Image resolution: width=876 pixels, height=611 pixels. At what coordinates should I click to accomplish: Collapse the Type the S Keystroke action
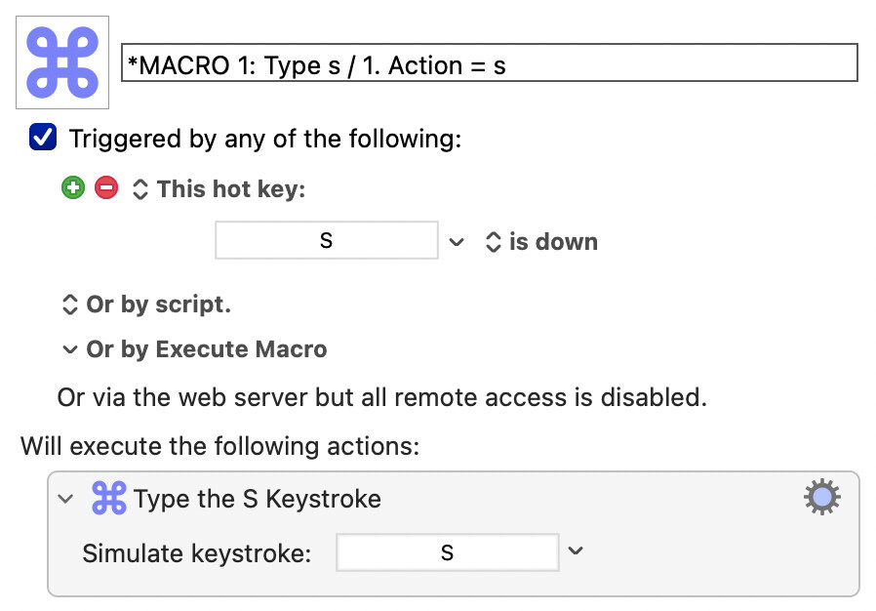(x=66, y=498)
